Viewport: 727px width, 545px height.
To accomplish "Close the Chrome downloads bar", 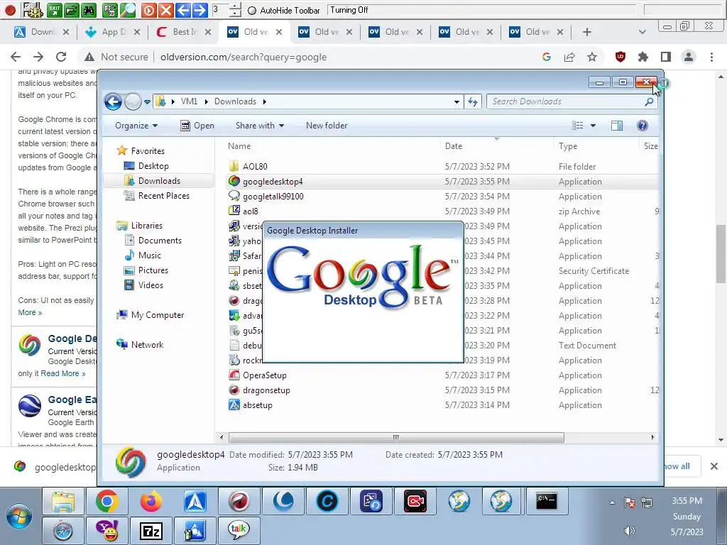I will point(714,466).
